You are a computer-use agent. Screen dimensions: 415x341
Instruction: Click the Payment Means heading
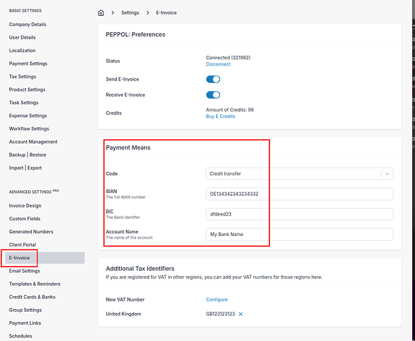tap(128, 147)
